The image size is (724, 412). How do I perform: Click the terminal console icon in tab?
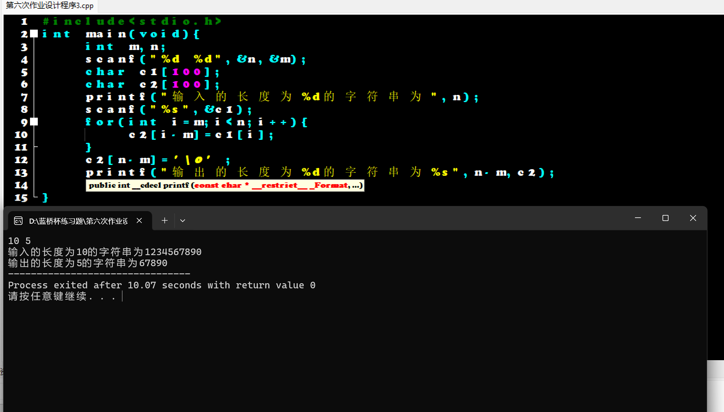pos(18,221)
